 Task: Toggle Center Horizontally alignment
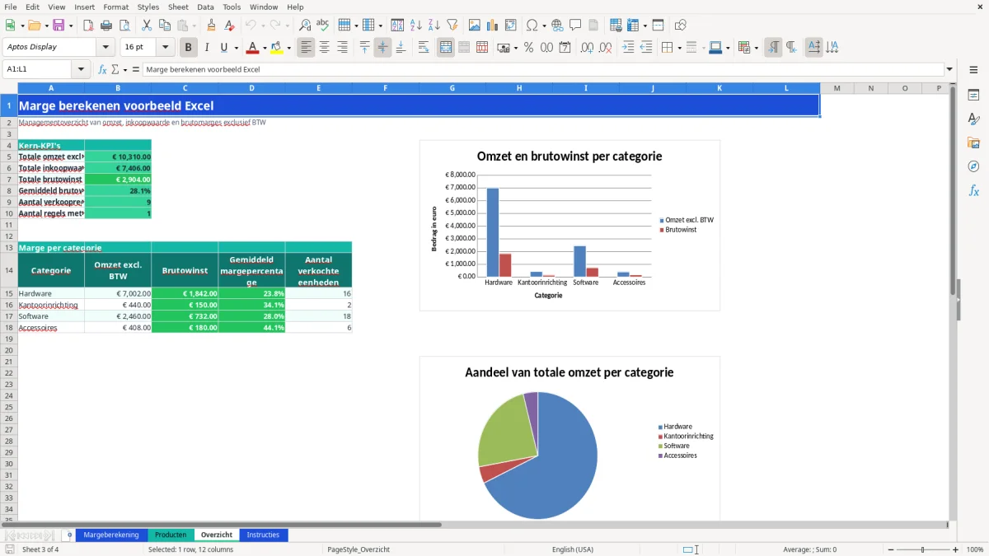pos(324,48)
